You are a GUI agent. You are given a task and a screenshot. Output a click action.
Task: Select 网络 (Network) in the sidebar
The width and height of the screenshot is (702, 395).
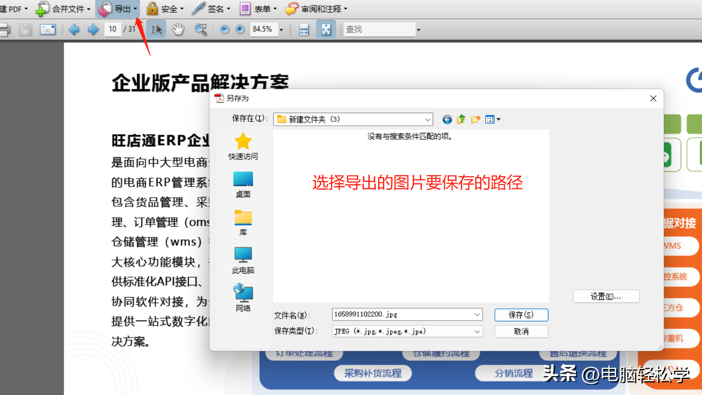243,298
